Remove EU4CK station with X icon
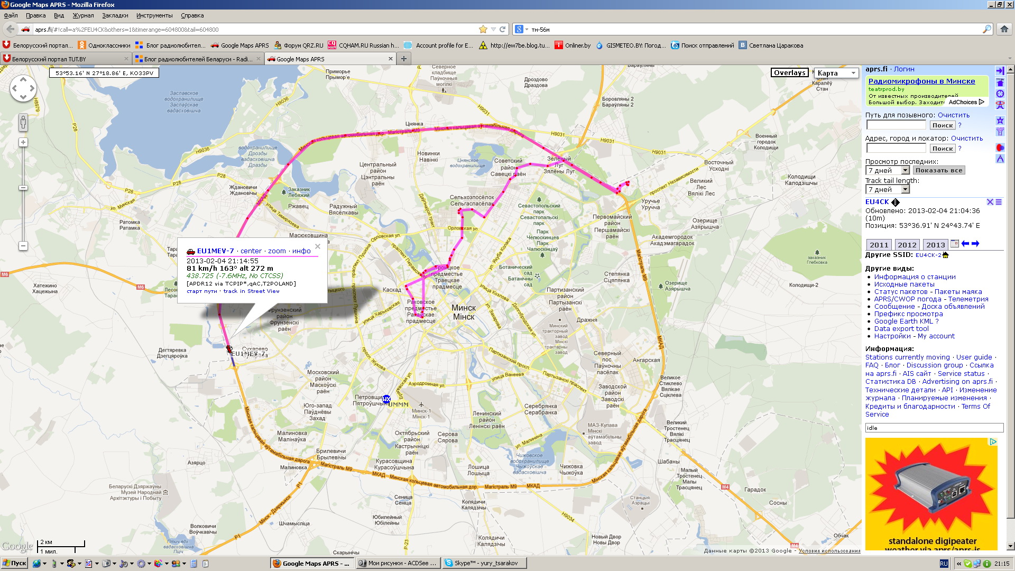The width and height of the screenshot is (1015, 571). (990, 202)
